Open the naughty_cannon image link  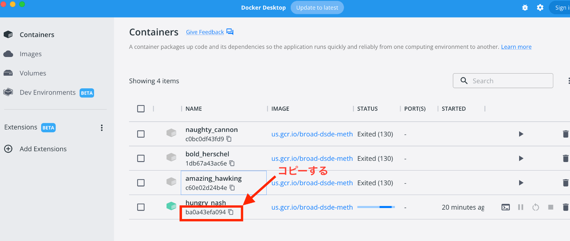coord(312,134)
